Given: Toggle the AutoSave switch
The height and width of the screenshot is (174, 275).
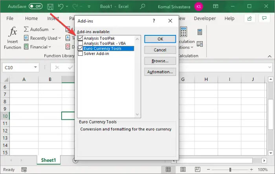Looking at the screenshot, I should click(x=36, y=7).
